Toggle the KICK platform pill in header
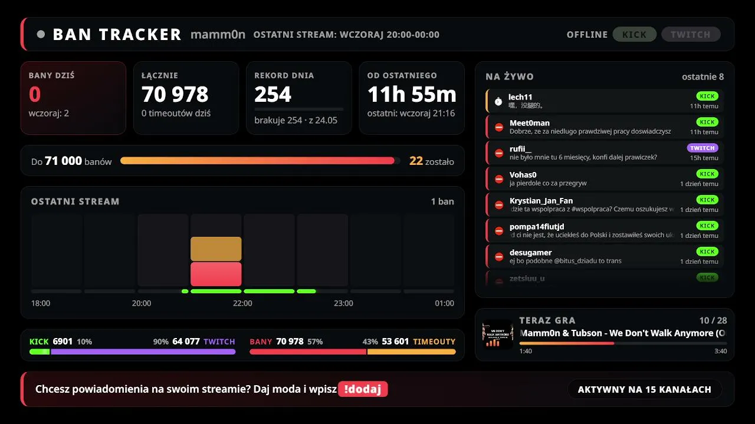The height and width of the screenshot is (424, 755). coord(635,35)
